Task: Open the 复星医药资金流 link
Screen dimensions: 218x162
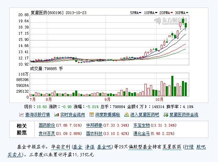Action: point(184,115)
